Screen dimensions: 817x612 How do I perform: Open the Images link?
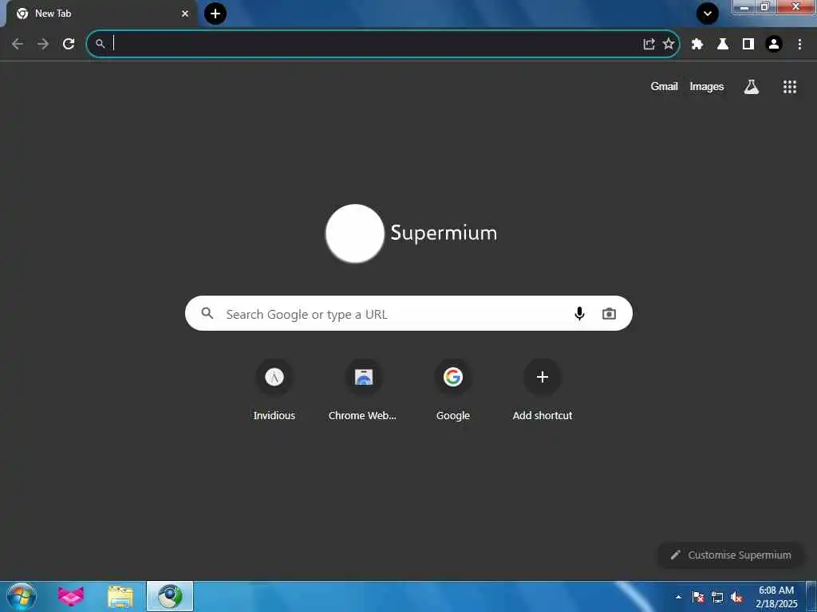[707, 86]
